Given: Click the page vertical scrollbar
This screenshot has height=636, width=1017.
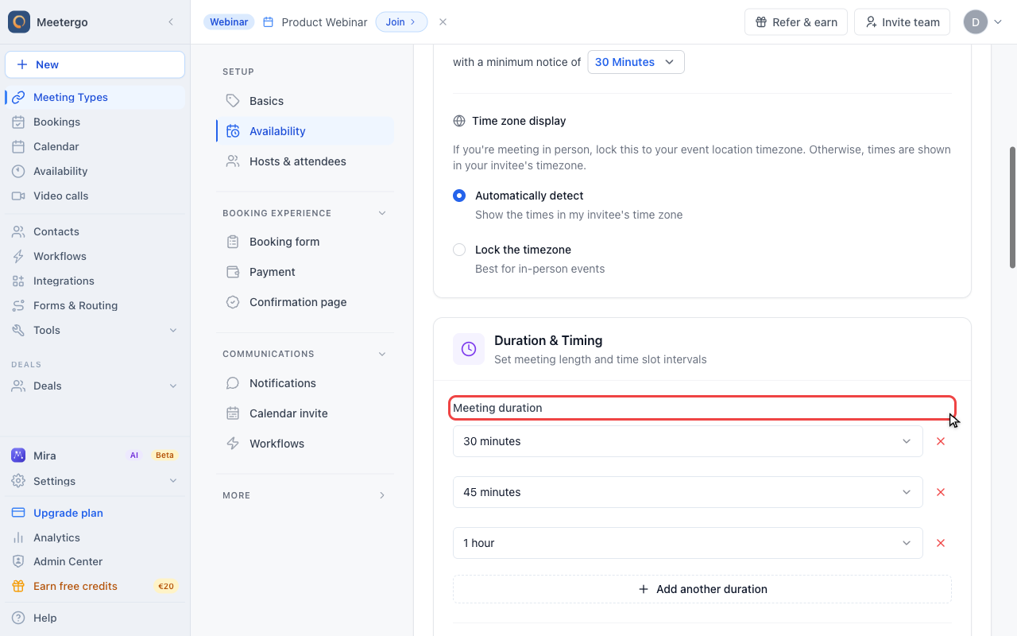Looking at the screenshot, I should (1012, 207).
